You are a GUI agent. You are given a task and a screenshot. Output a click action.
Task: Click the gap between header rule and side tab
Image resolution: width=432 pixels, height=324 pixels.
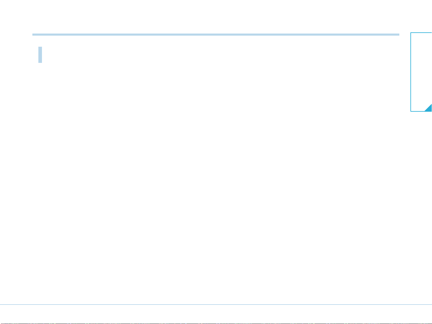405,35
